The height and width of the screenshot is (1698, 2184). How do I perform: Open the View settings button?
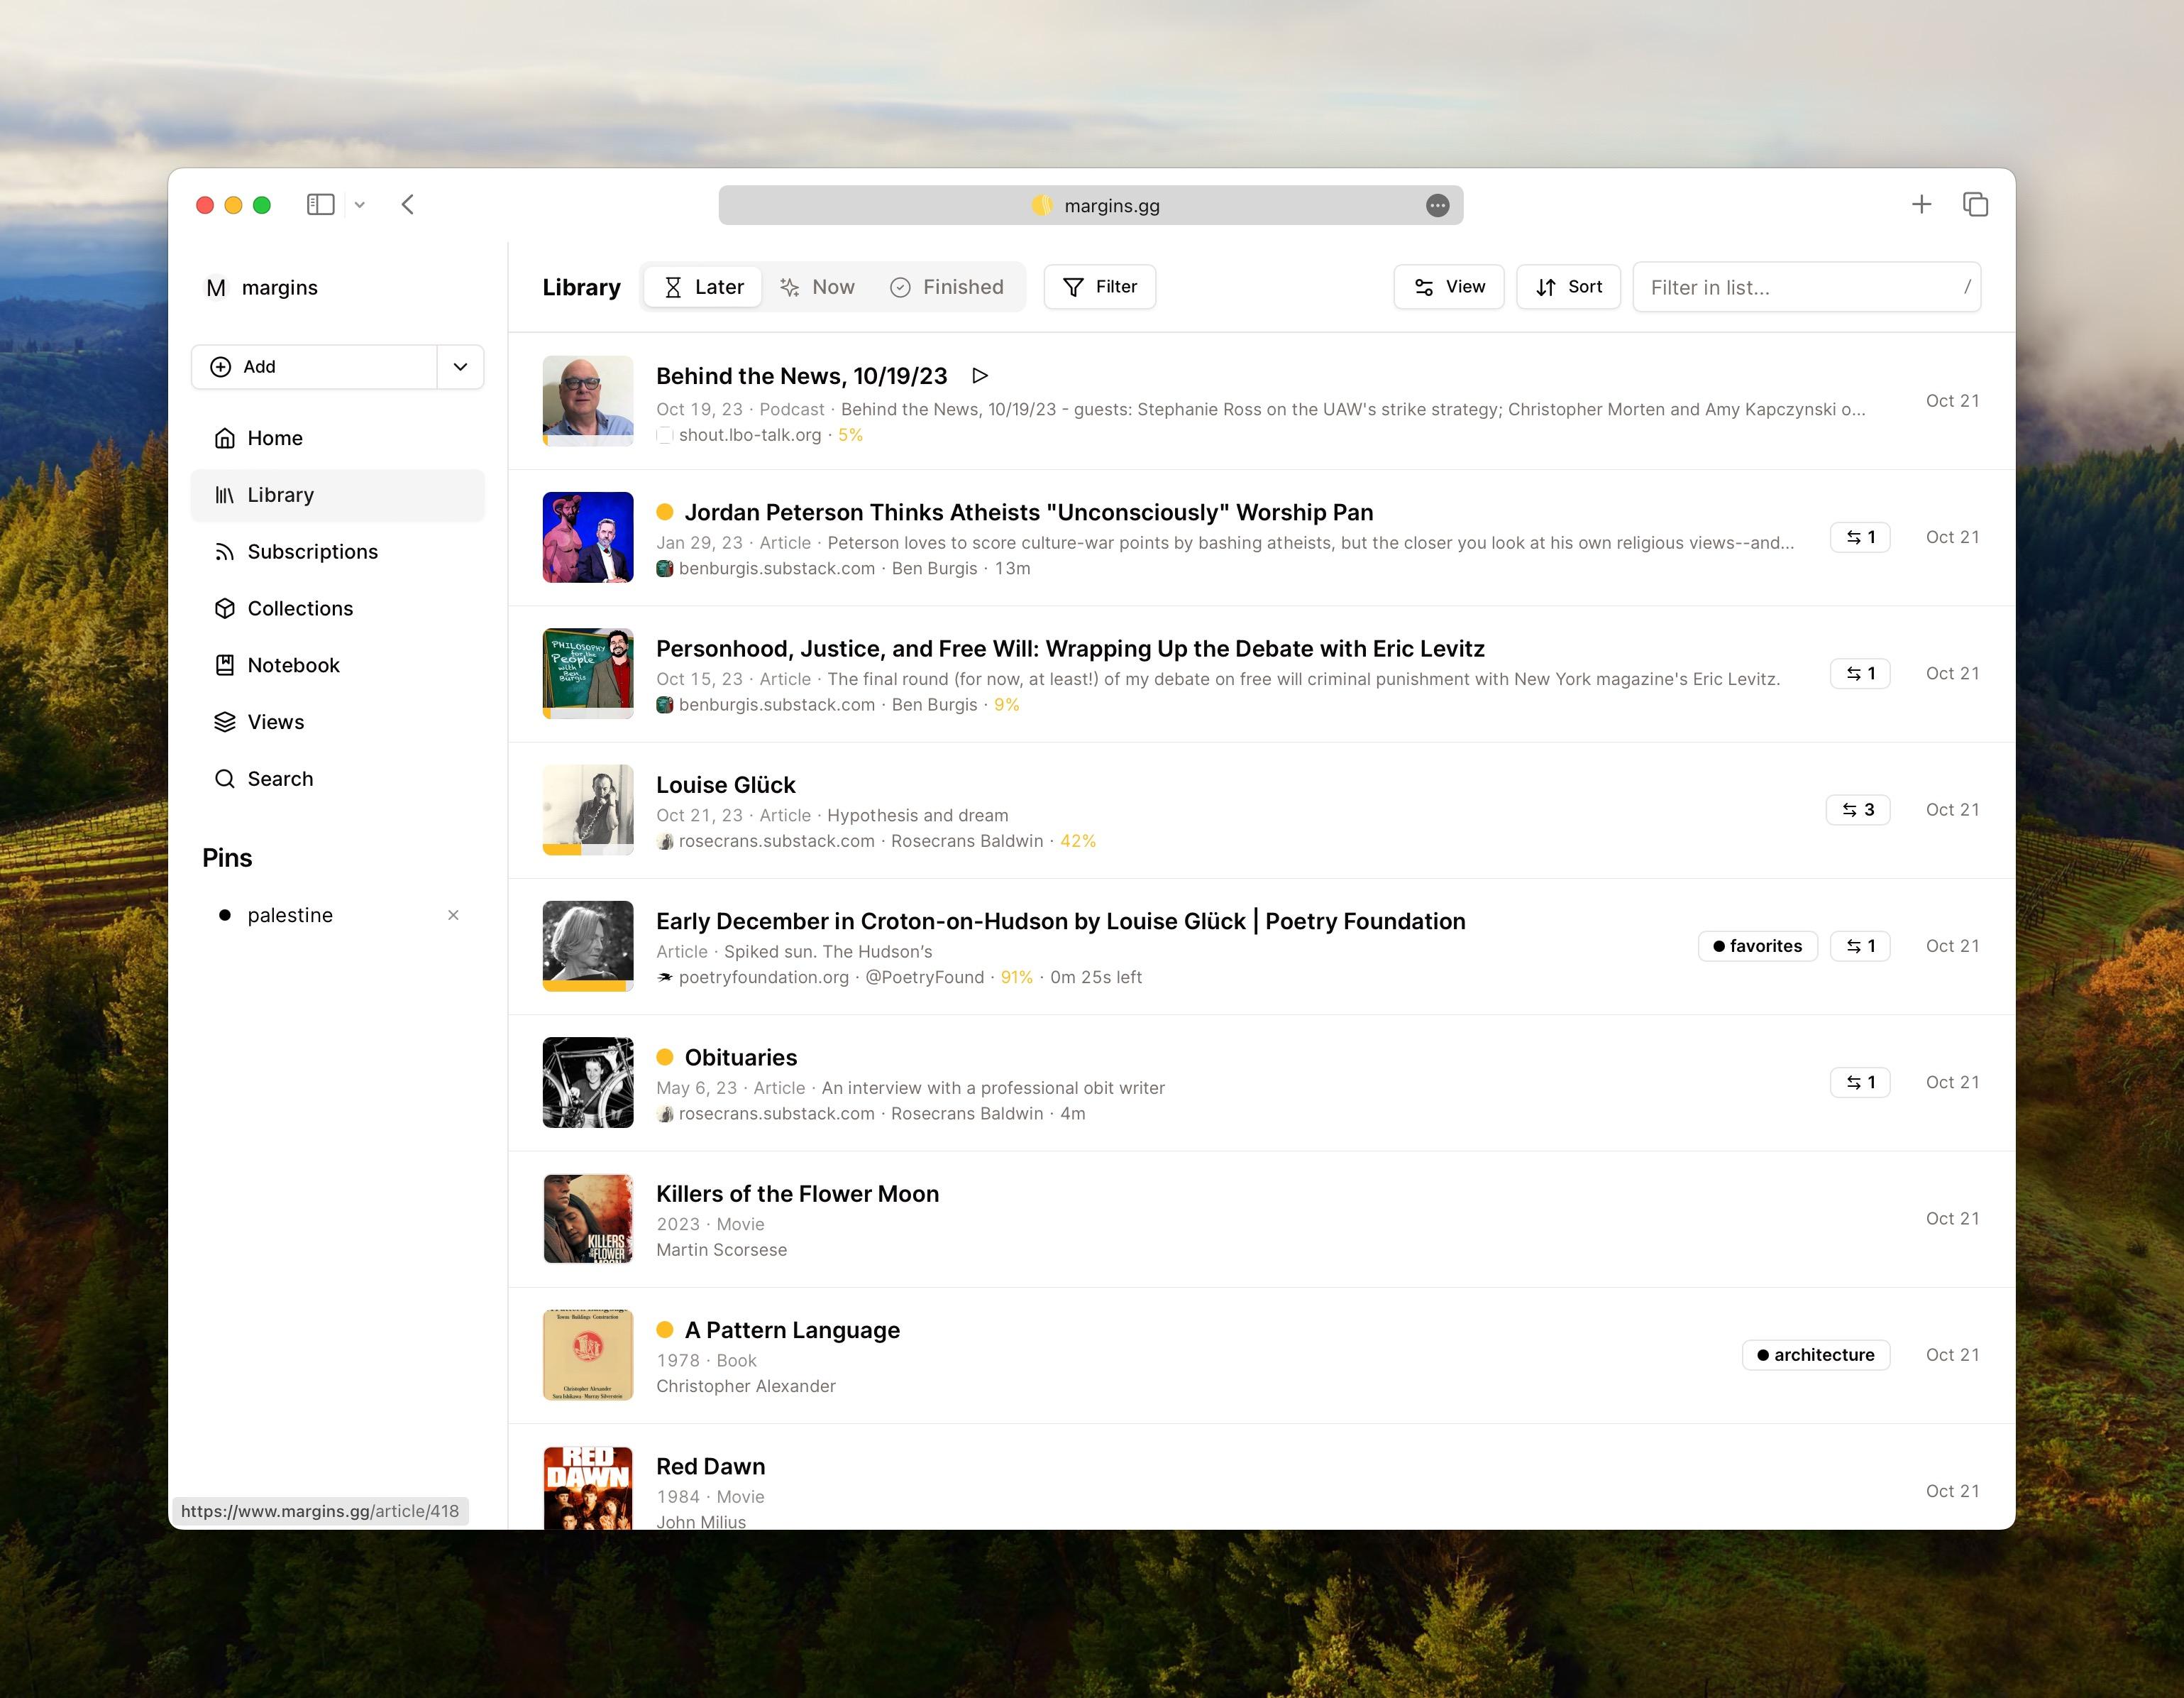[1449, 287]
